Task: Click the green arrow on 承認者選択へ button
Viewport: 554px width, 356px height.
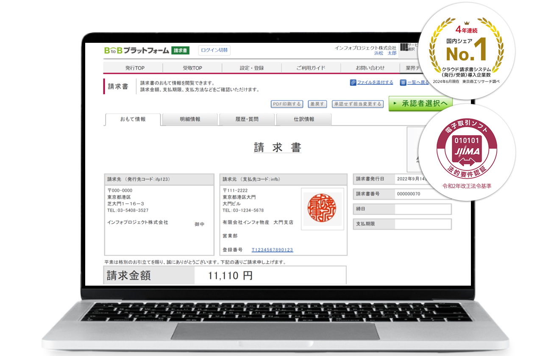Action: pyautogui.click(x=395, y=103)
